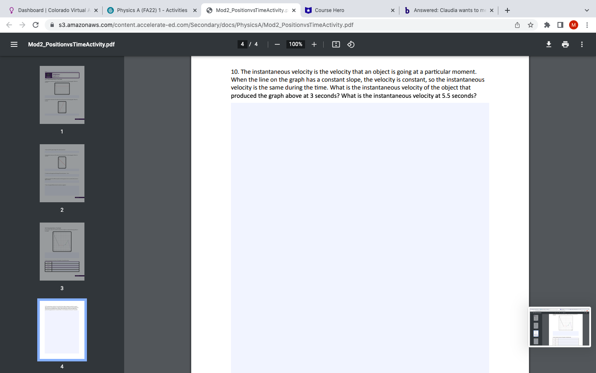
Task: Select the Mod2_PositionvsTimeActivity tab
Action: tap(251, 10)
